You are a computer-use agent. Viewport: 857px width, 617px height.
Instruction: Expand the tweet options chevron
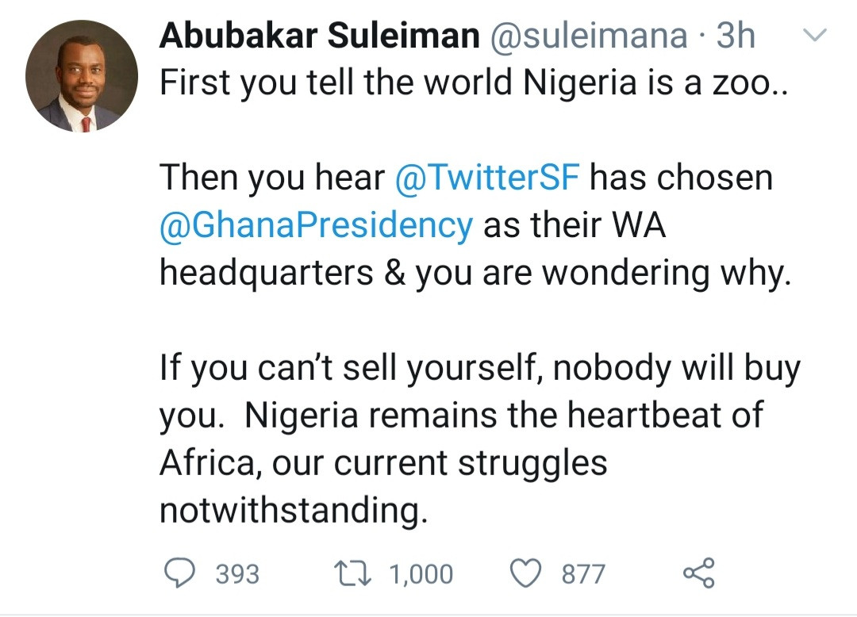point(816,35)
